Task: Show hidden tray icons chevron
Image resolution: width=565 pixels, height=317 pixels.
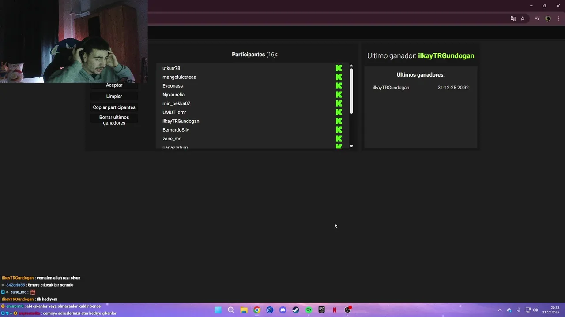Action: click(500, 310)
